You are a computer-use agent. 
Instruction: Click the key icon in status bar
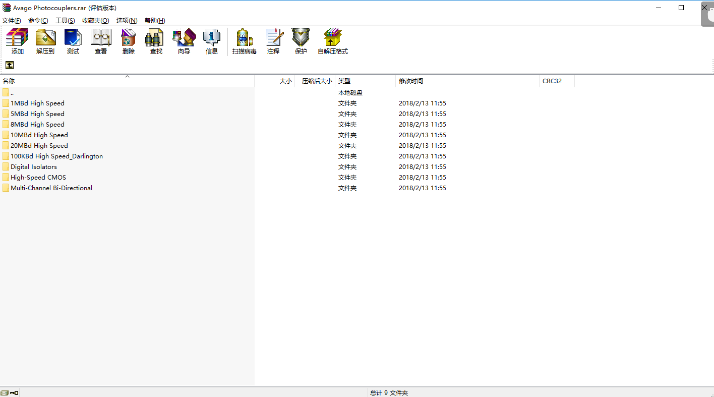14,392
